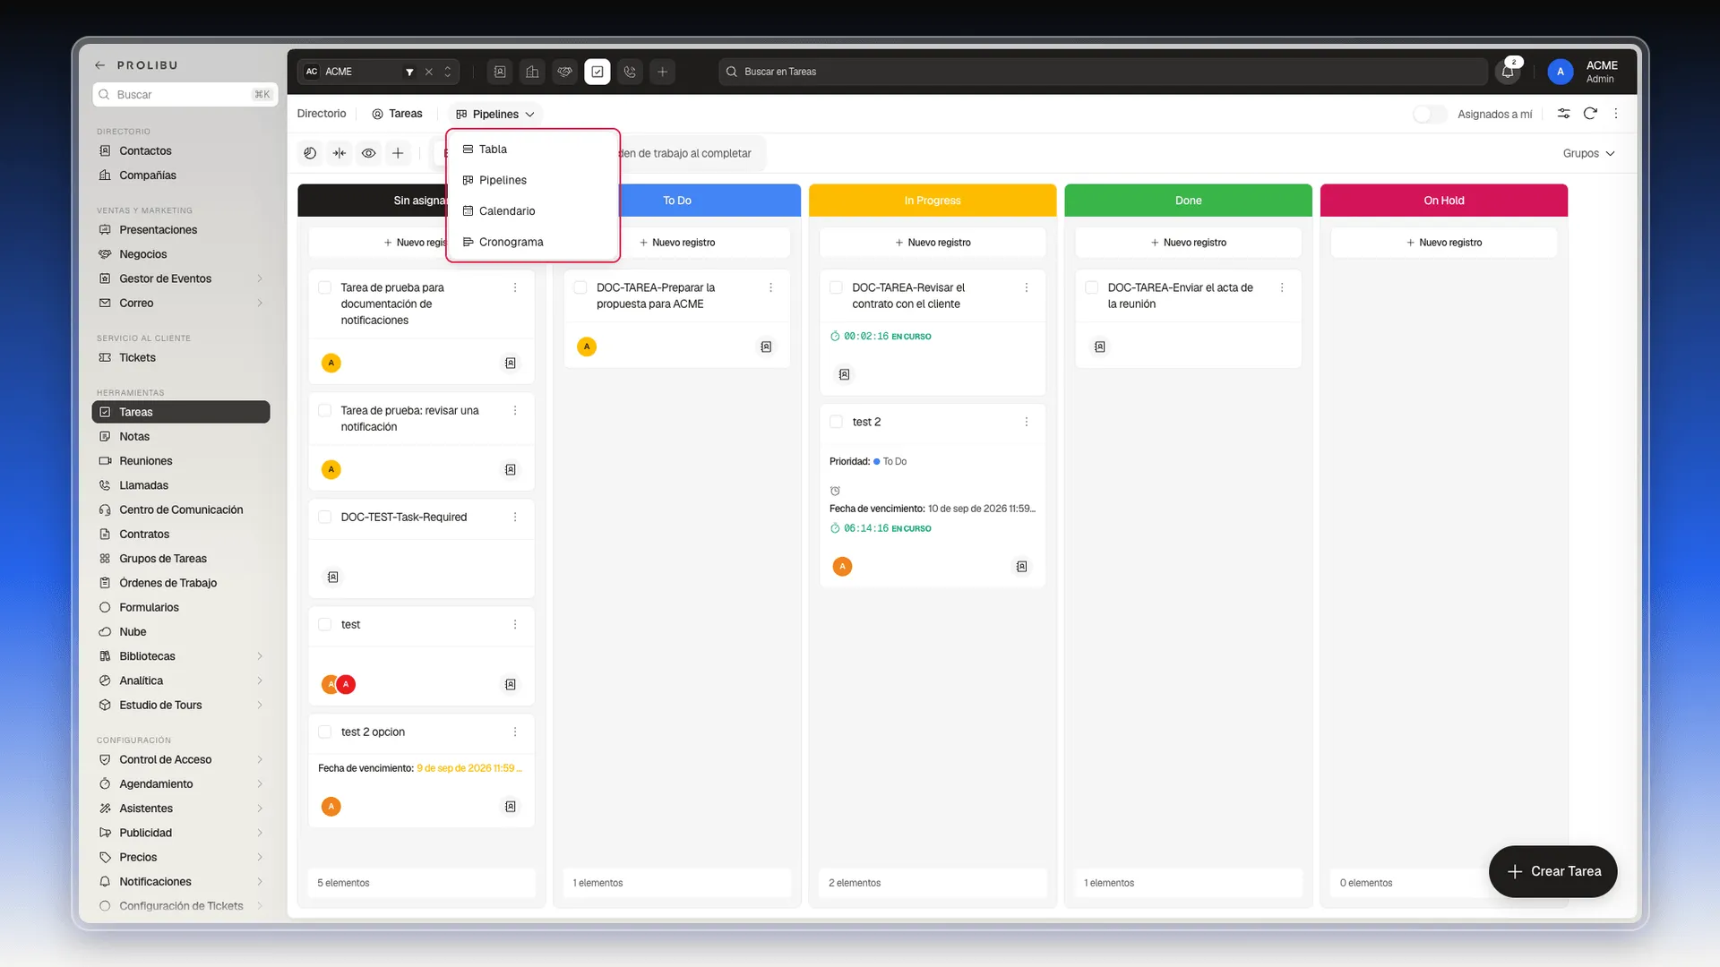This screenshot has width=1720, height=967.
Task: Check the 'test 2' task checkbox
Action: point(836,422)
